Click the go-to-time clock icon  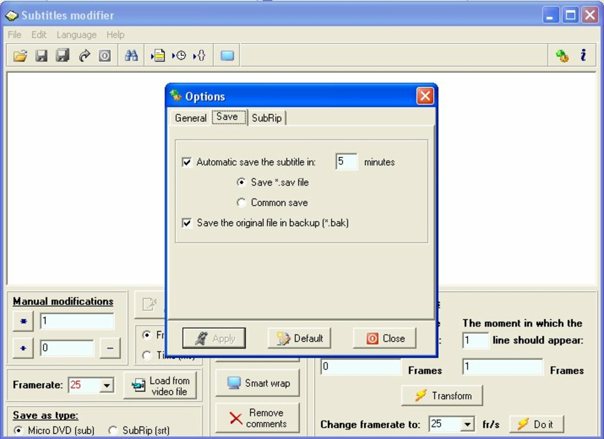[179, 56]
